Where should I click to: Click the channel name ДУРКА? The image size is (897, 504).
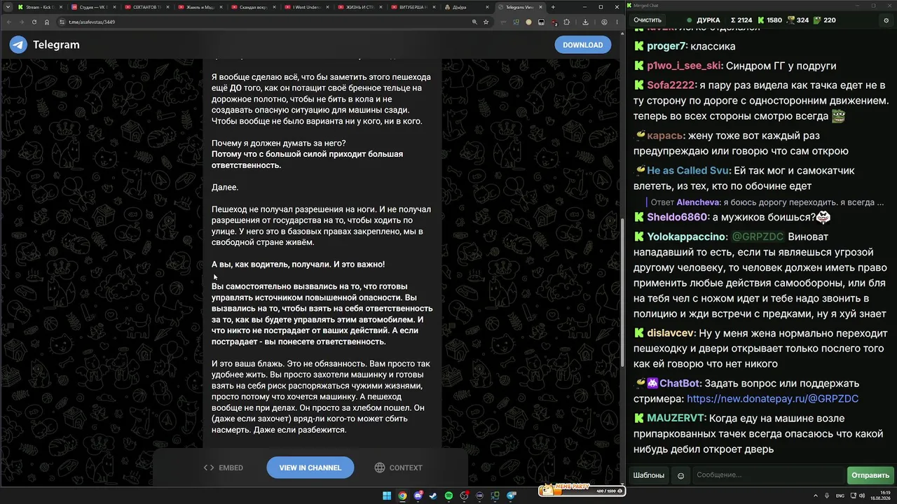pyautogui.click(x=708, y=20)
